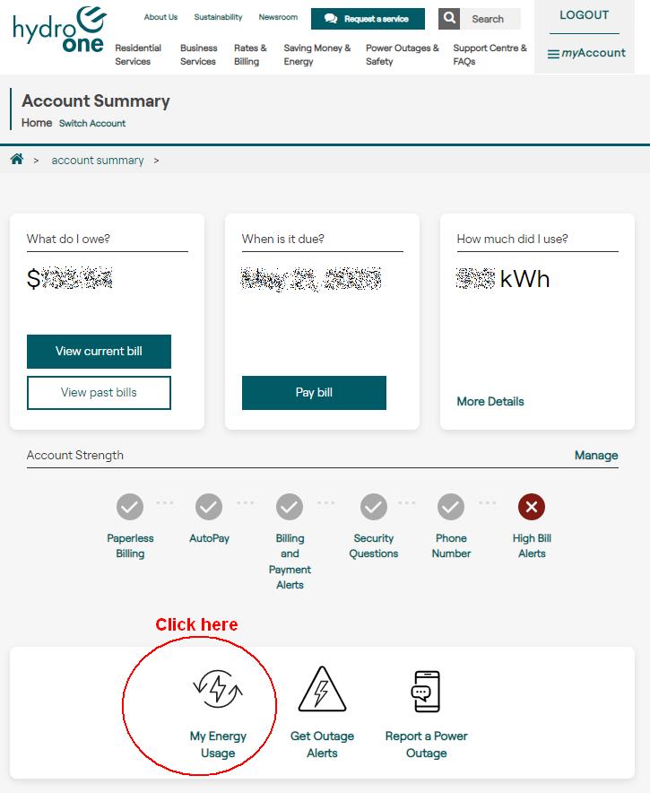Select the Phone Number checkmark status
The width and height of the screenshot is (650, 793).
(451, 507)
